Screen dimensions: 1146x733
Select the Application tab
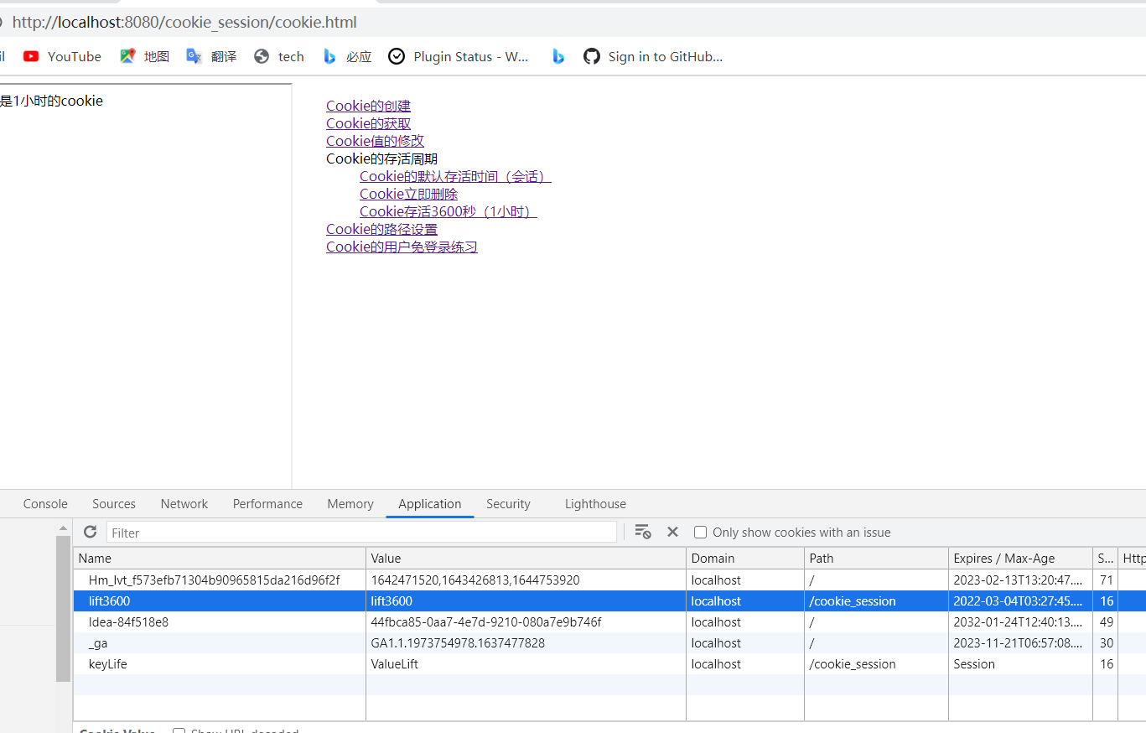tap(430, 504)
